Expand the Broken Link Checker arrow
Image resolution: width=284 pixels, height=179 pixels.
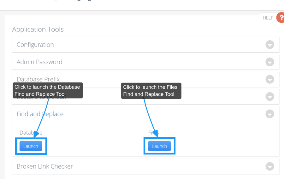[x=270, y=166]
